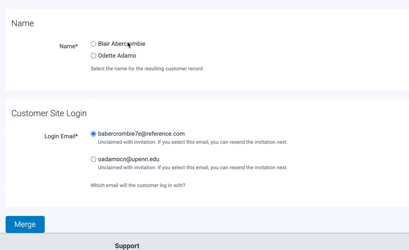Click the Merge button
Viewport: 409px width, 250px height.
25,224
